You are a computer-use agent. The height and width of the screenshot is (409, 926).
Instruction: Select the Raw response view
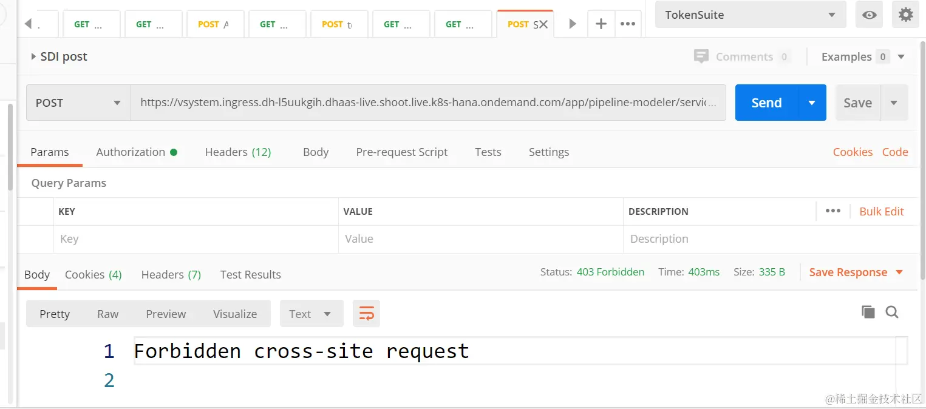[x=108, y=314]
